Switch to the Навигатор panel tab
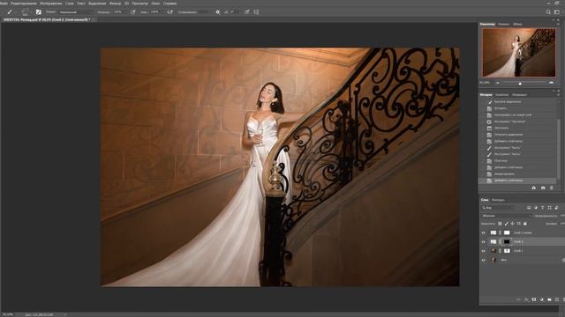The width and height of the screenshot is (565, 317). click(x=487, y=24)
